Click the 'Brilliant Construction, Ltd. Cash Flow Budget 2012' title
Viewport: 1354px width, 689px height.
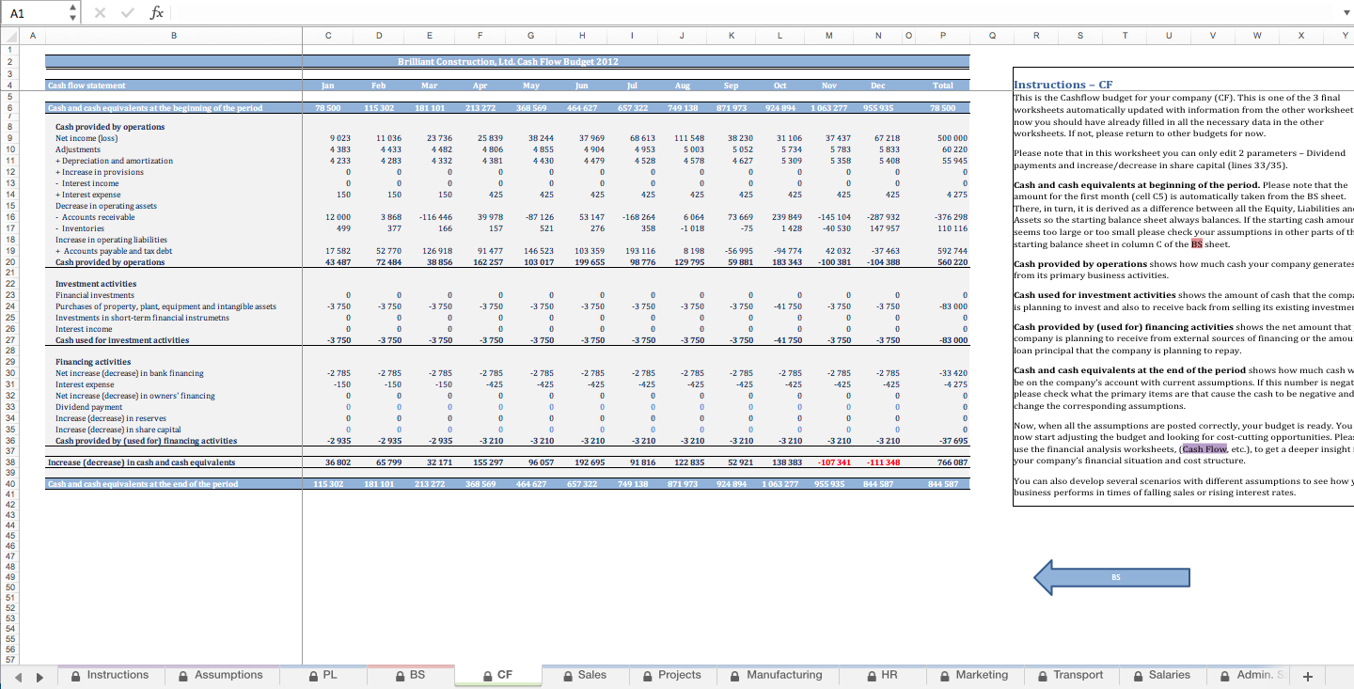tap(508, 62)
